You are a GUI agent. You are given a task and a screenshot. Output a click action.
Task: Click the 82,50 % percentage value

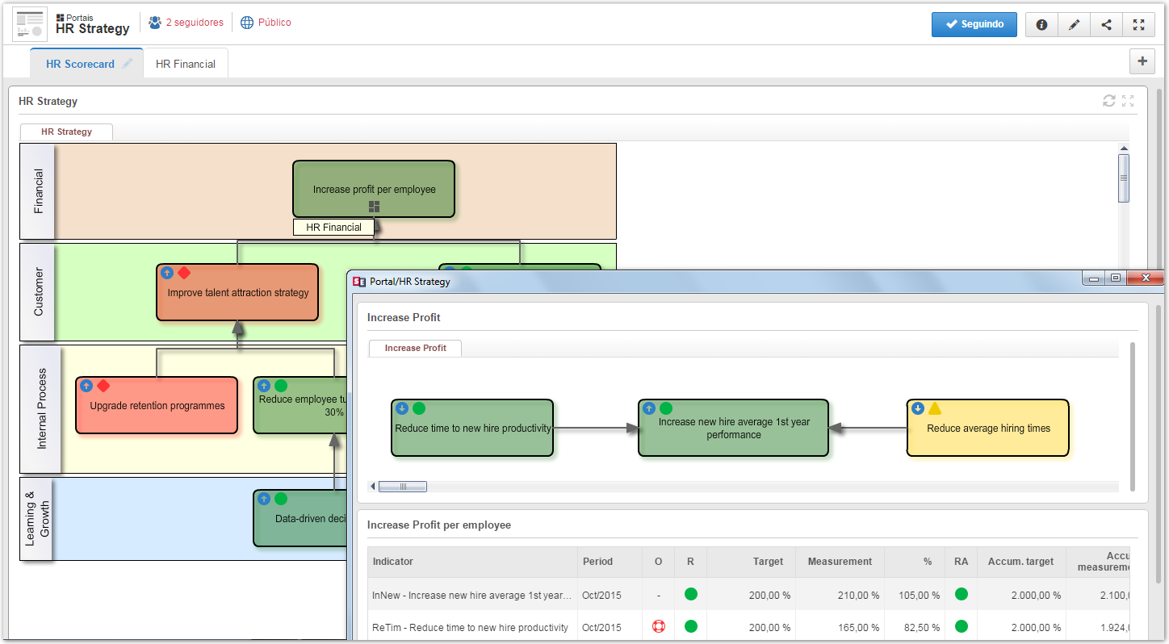pos(922,627)
